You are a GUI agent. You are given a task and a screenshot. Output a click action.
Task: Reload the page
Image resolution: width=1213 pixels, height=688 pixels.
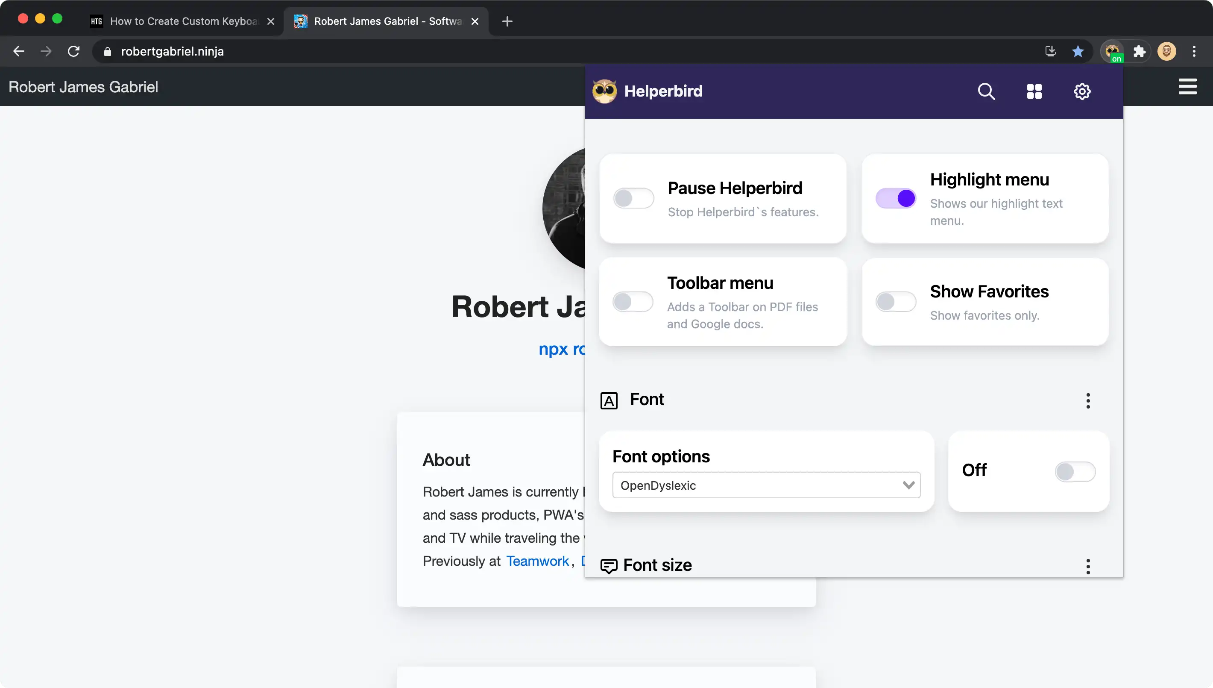click(x=73, y=51)
